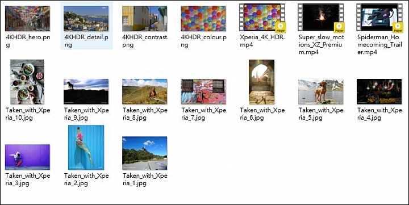Click the file name Taken_with_Xperia_3.jpg
Screen dimensions: 409x205
[28, 179]
